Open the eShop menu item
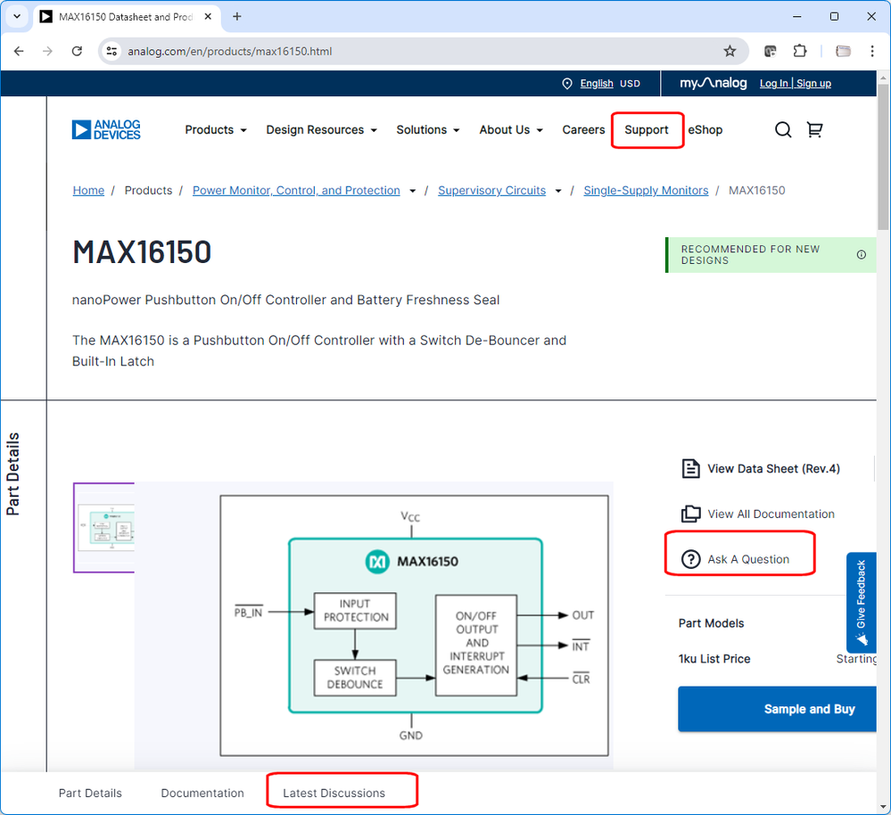This screenshot has width=891, height=815. [x=705, y=129]
